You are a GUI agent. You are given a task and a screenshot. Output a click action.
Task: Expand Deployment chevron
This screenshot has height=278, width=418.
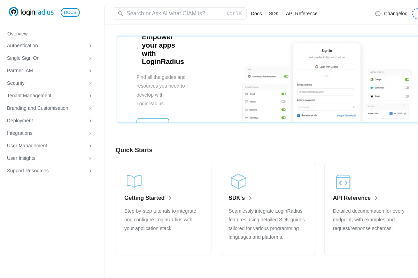pos(90,121)
